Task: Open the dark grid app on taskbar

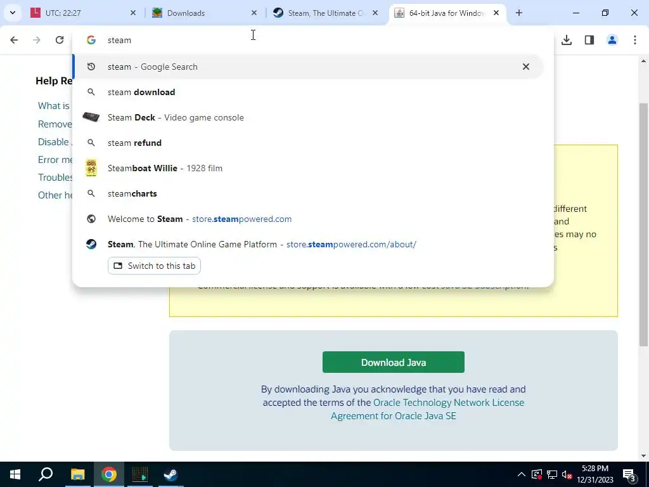Action: 140,474
